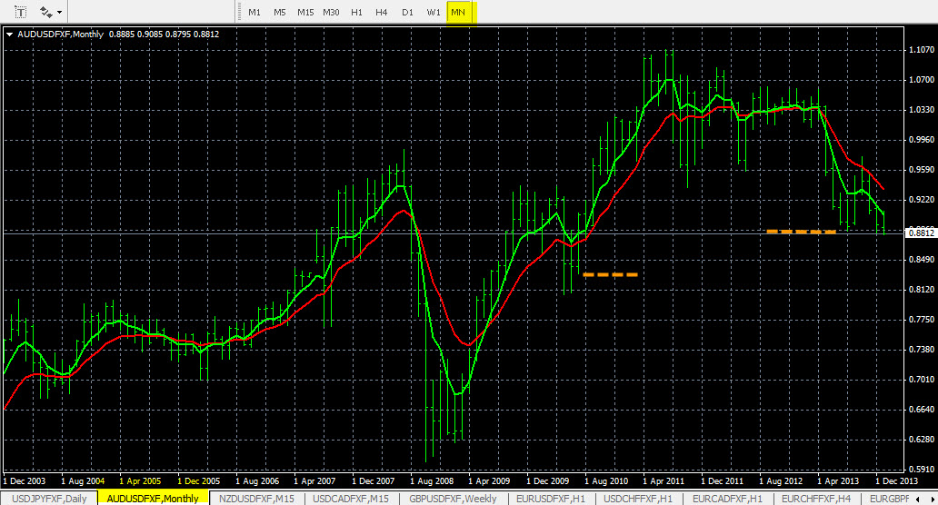Click the arrows objects tool icon
The height and width of the screenshot is (505, 938).
point(45,12)
